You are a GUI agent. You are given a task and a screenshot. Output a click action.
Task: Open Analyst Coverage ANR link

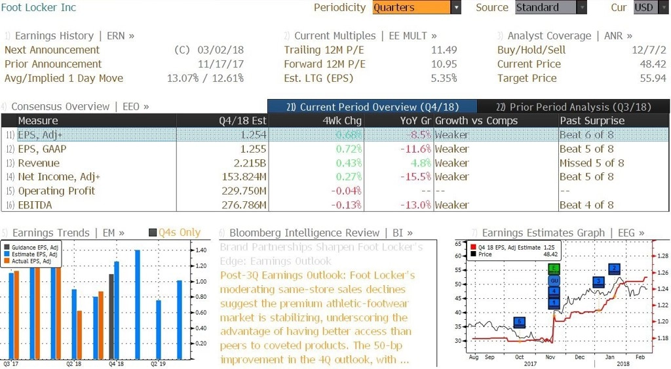coord(569,35)
